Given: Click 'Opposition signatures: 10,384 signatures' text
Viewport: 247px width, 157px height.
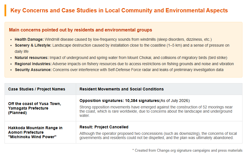Looking at the screenshot, I should [x=119, y=101].
